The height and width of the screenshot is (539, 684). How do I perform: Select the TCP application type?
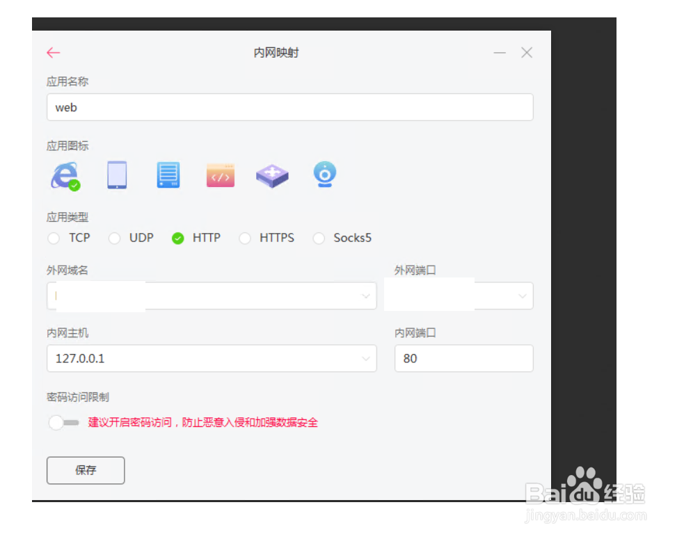click(x=54, y=239)
